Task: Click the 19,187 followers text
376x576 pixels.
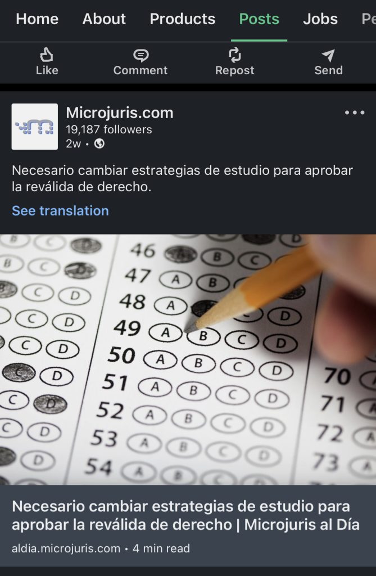Action: pos(108,129)
